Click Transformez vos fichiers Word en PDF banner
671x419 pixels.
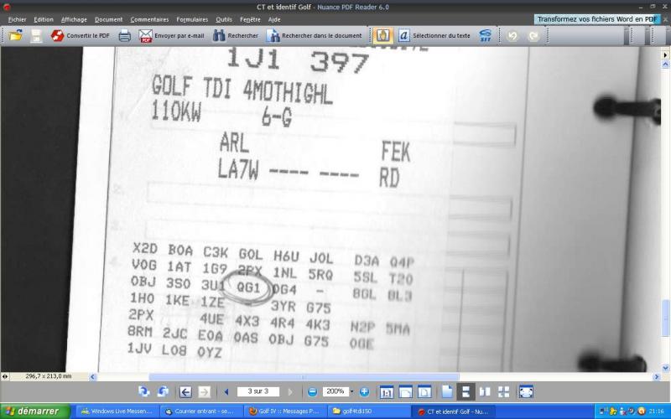(x=596, y=19)
